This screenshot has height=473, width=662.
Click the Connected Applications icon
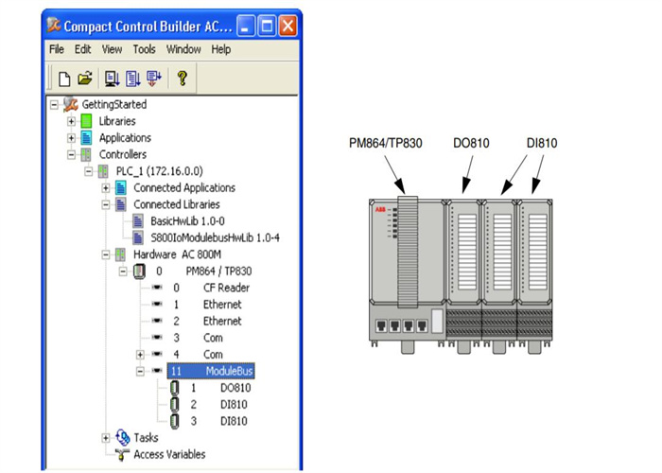121,188
